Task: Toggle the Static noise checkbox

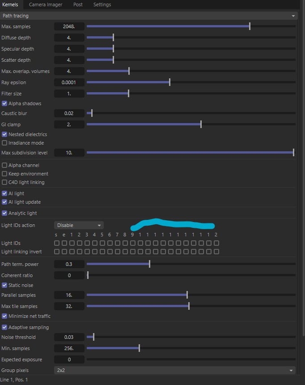Action: (4, 285)
